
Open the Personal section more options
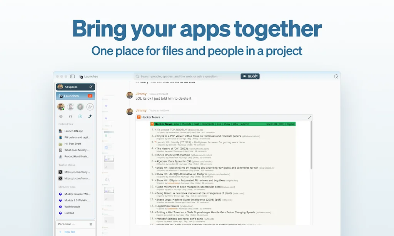[x=74, y=224]
